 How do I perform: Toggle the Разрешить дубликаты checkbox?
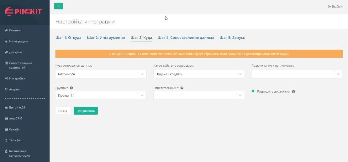[x=253, y=92]
